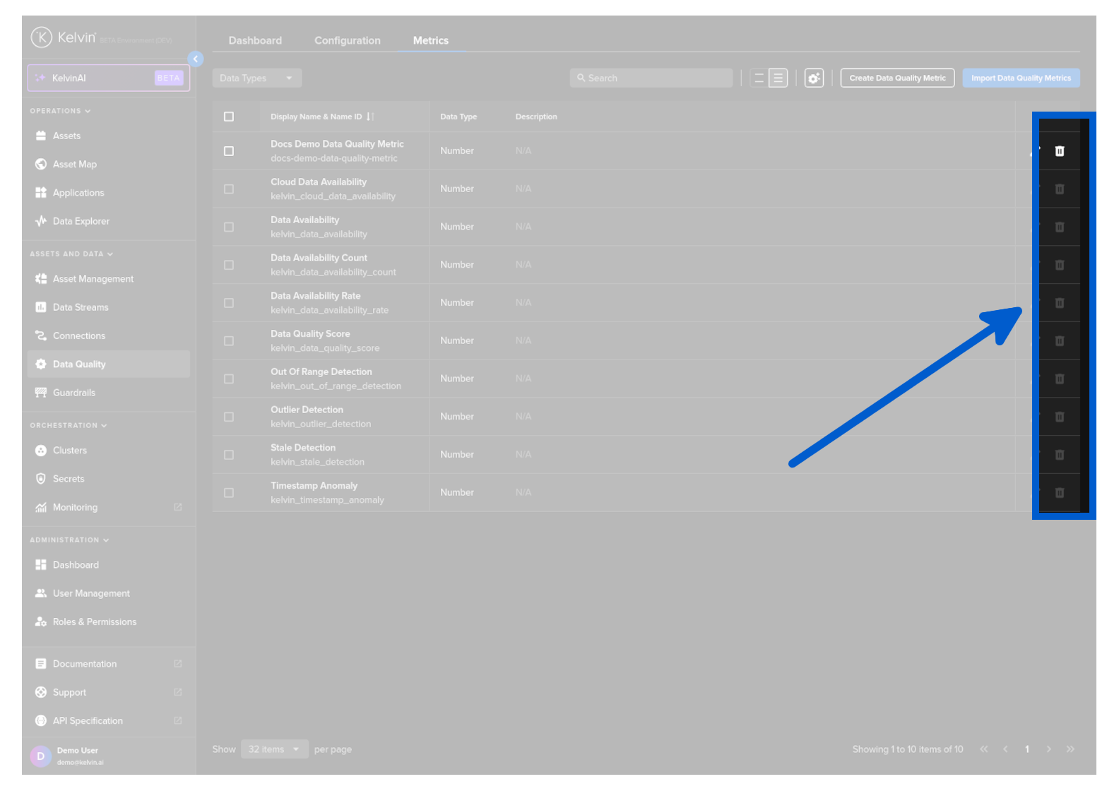Click Import Data Quality Metrics button

click(x=1020, y=78)
